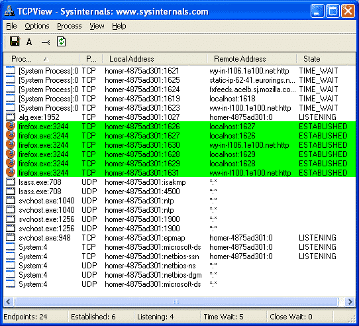Click the horizontal scrollbar left arrow
Screen dimensions: 359x326
coord(9,301)
